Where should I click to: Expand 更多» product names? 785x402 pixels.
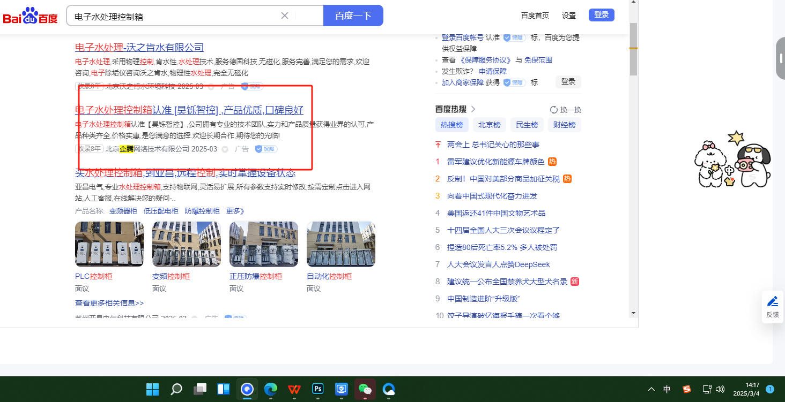[x=235, y=211]
